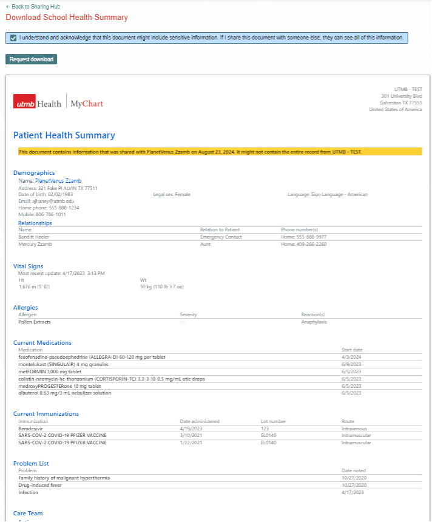The height and width of the screenshot is (522, 432).
Task: Open the Demographics section heading
Action: click(34, 173)
